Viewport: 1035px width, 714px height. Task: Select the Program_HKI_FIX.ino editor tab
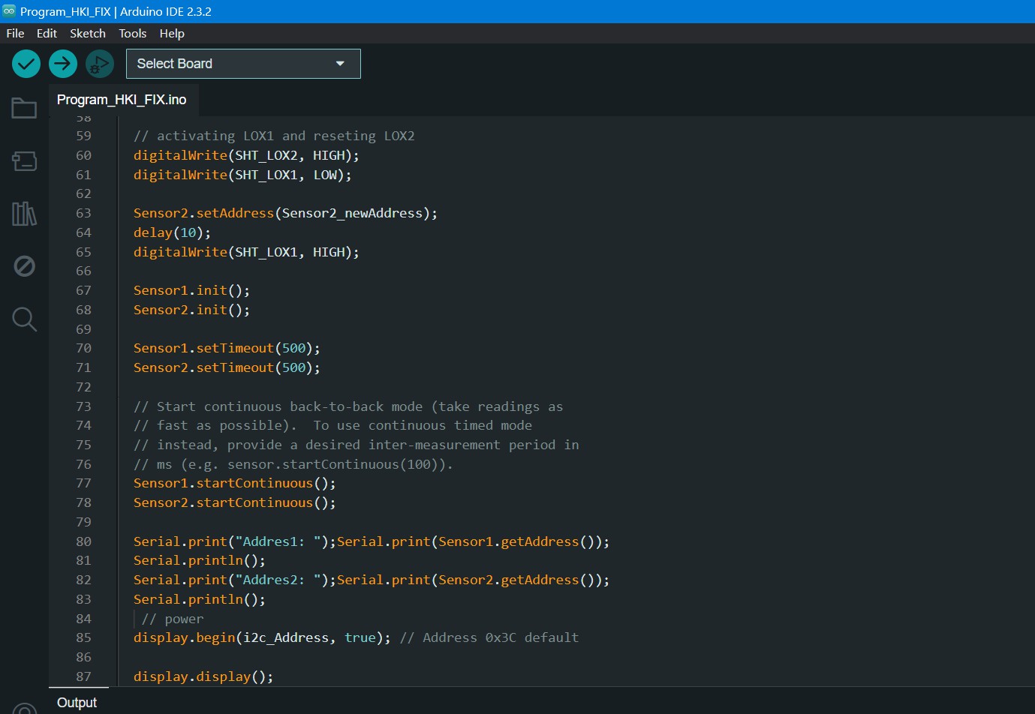tap(122, 100)
